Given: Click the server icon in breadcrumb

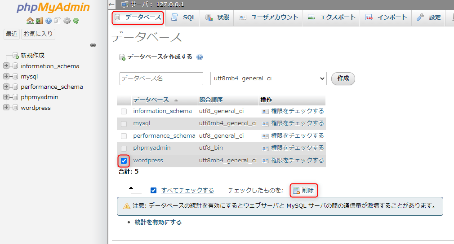Looking at the screenshot, I should tap(125, 4).
